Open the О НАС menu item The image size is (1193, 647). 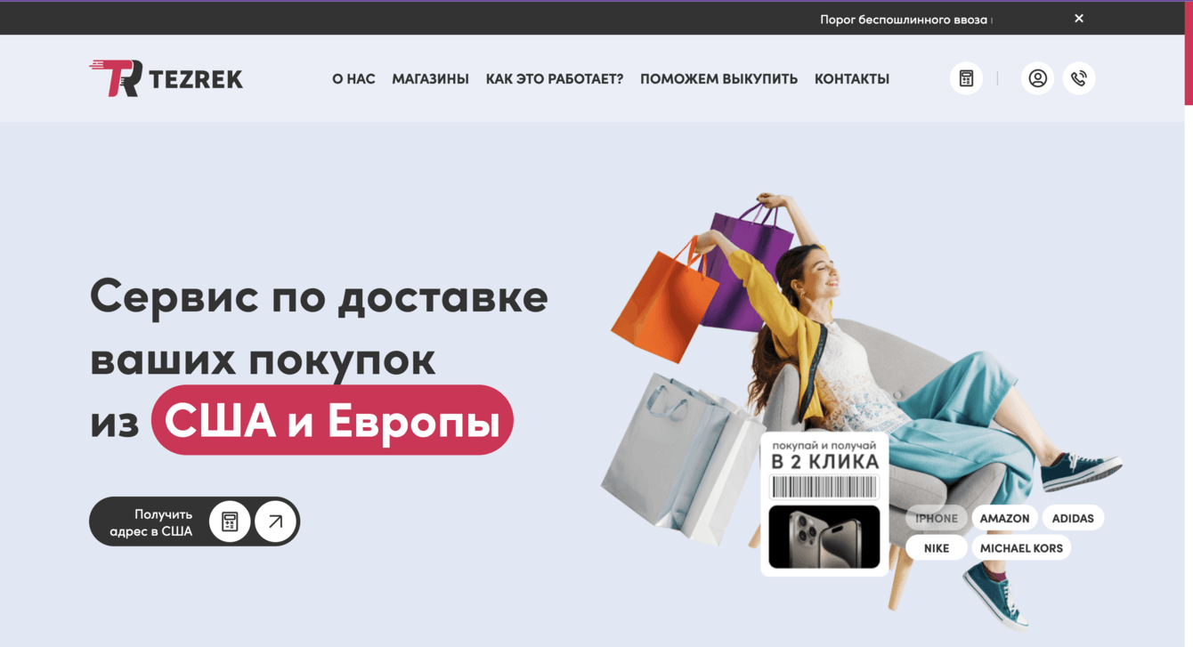(353, 78)
